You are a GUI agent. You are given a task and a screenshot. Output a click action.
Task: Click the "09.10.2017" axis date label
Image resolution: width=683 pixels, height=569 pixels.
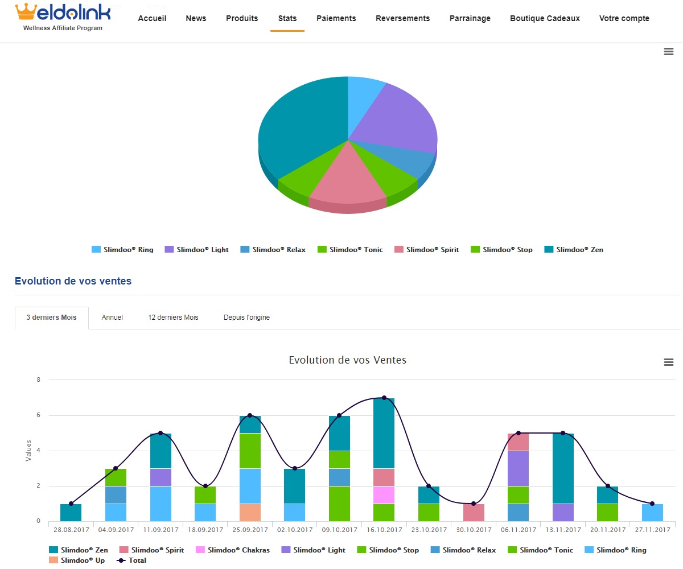click(x=339, y=530)
